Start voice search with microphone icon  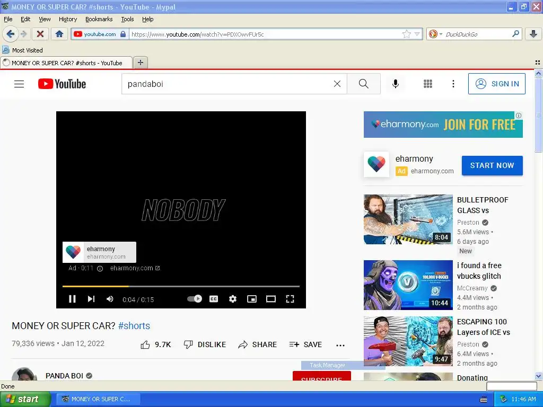396,84
